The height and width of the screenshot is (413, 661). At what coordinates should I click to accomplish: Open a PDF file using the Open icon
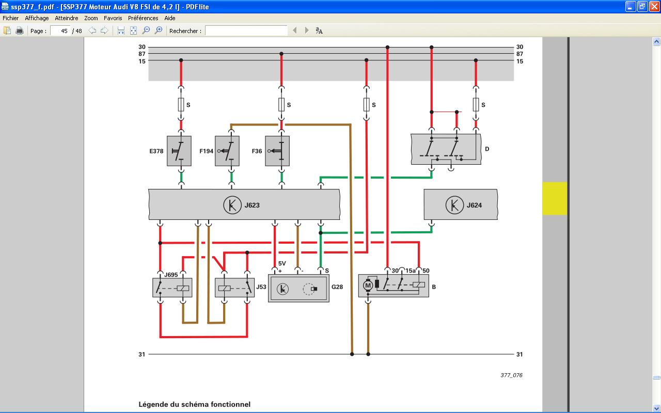[7, 30]
